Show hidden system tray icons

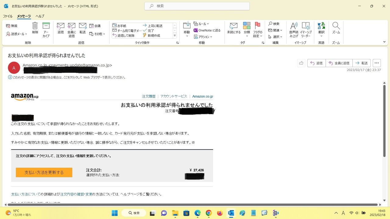[336, 213]
